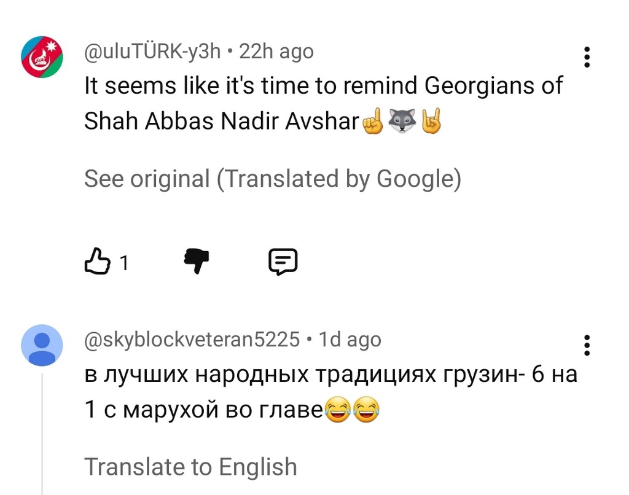
Task: Open options menu for @skyblockveteran5225's comment
Action: point(587,345)
